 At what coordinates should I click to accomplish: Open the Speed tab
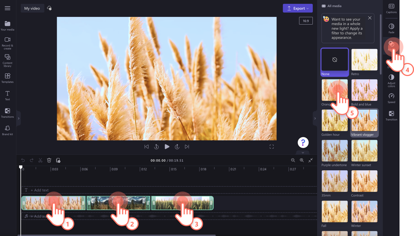point(391,98)
